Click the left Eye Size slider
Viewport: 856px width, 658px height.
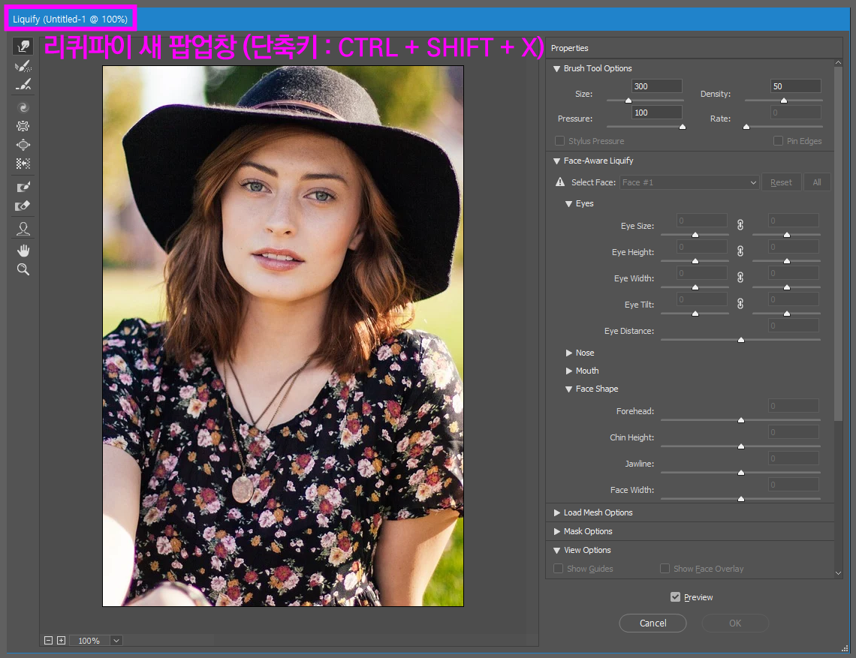pyautogui.click(x=695, y=235)
